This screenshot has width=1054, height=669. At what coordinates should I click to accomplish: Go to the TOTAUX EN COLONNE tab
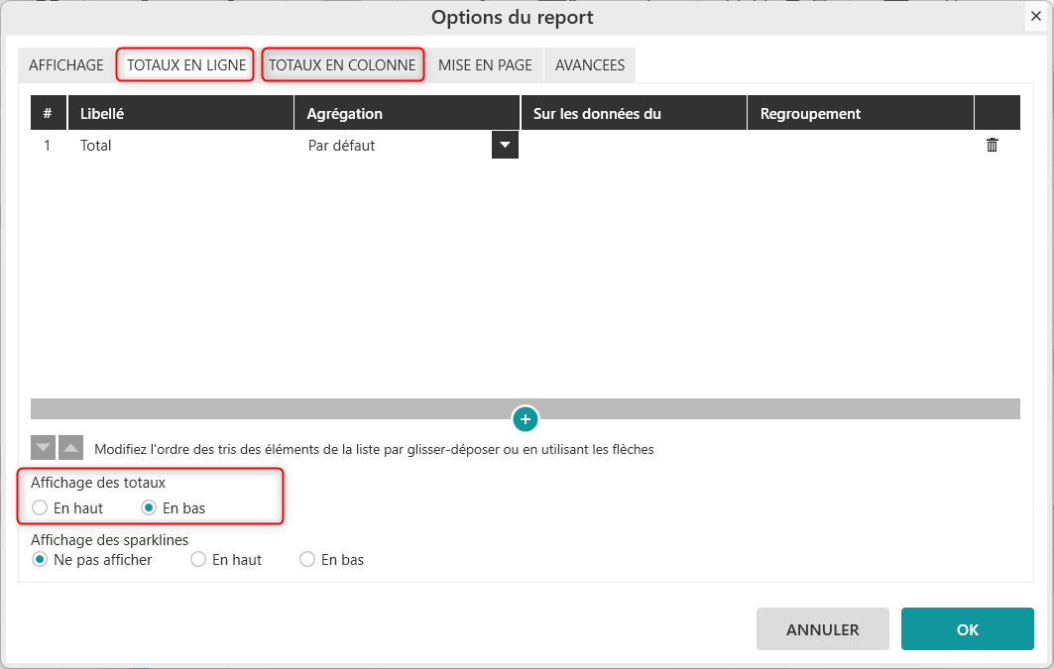point(342,65)
